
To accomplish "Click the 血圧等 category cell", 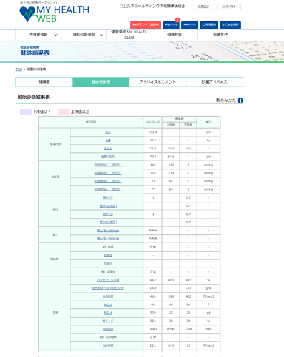I will click(55, 177).
